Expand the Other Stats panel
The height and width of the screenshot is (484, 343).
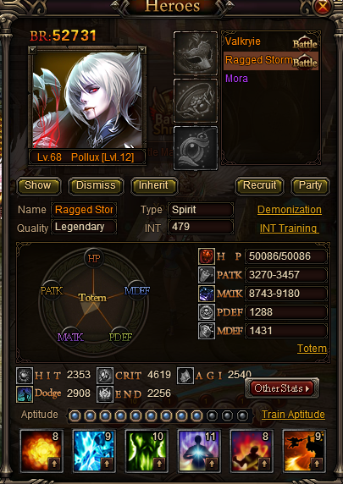click(281, 388)
